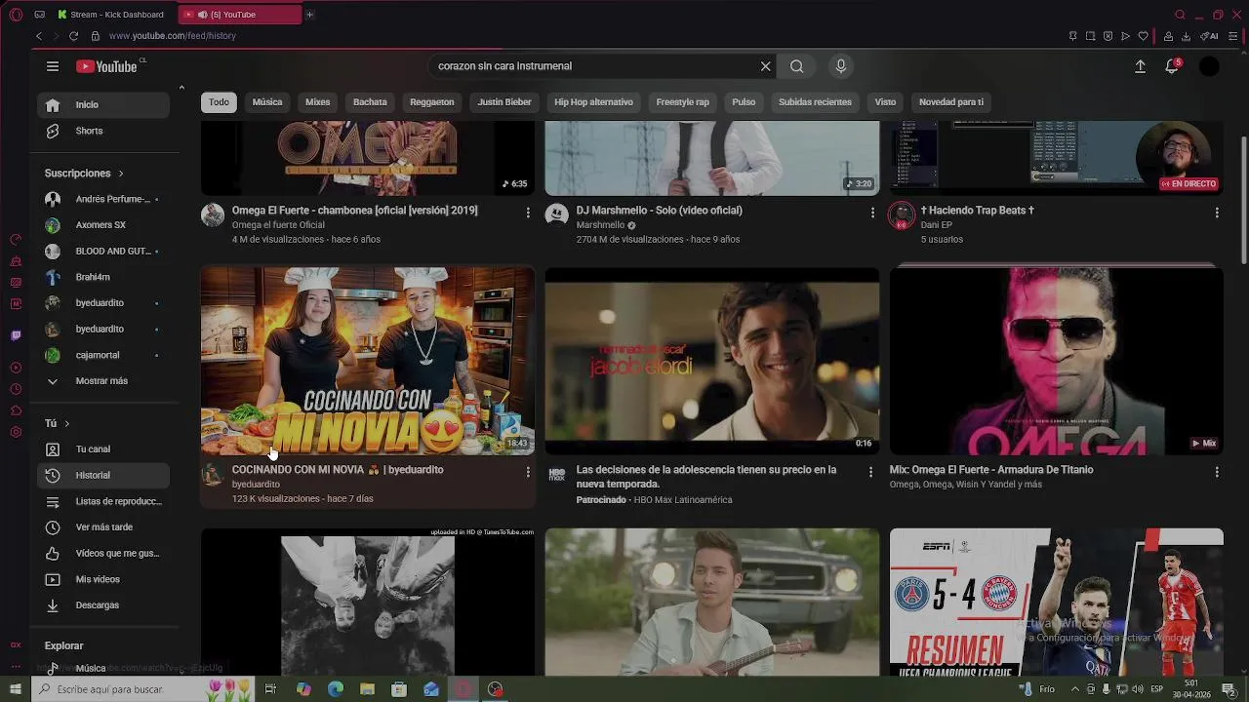Viewport: 1249px width, 702px height.
Task: Switch to the (5) YouTube tab
Action: point(240,15)
